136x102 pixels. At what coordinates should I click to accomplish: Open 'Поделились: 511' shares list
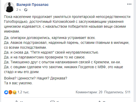click(x=117, y=92)
